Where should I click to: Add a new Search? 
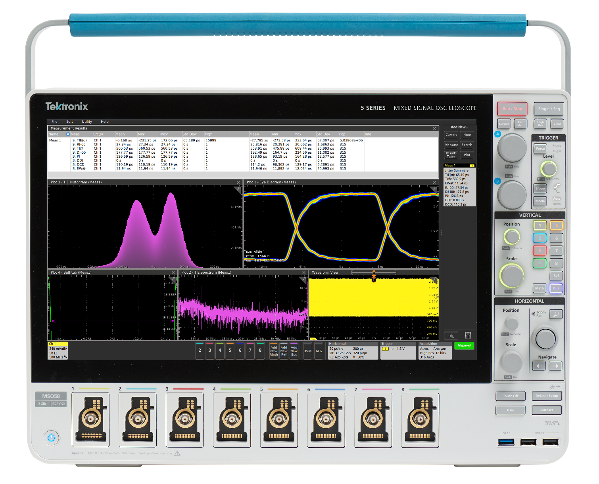pos(467,145)
